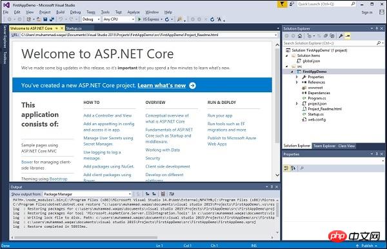Viewport: 387px width, 249px height.
Task: Click the Save All toolbar icon
Action: coord(52,19)
